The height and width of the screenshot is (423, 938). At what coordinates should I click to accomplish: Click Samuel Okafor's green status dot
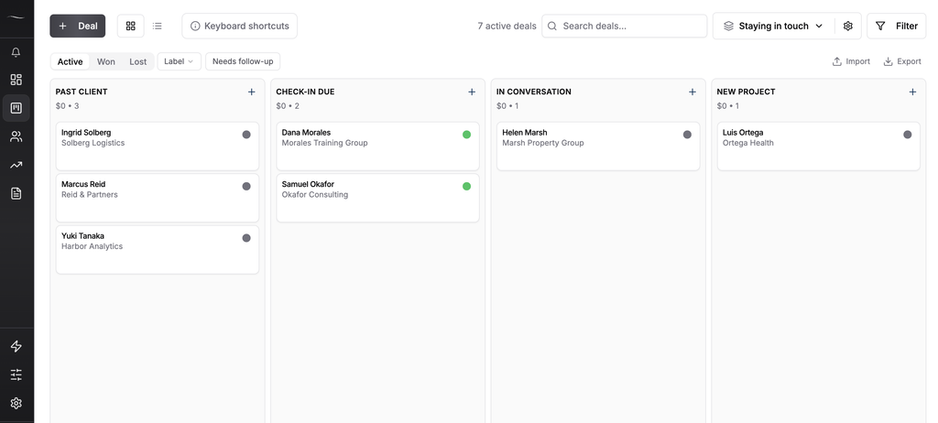pos(466,186)
